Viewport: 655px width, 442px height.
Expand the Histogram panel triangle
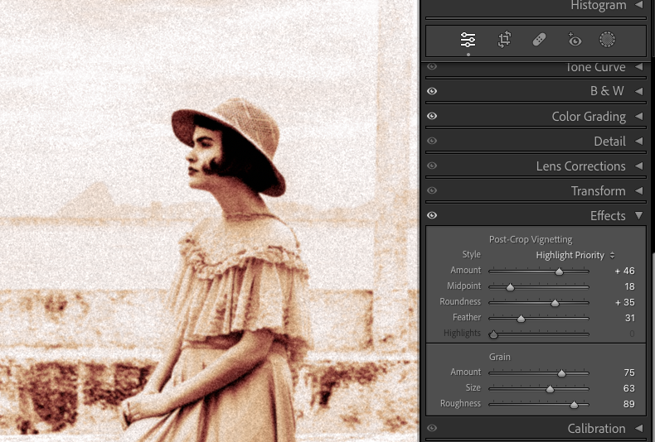(x=638, y=6)
